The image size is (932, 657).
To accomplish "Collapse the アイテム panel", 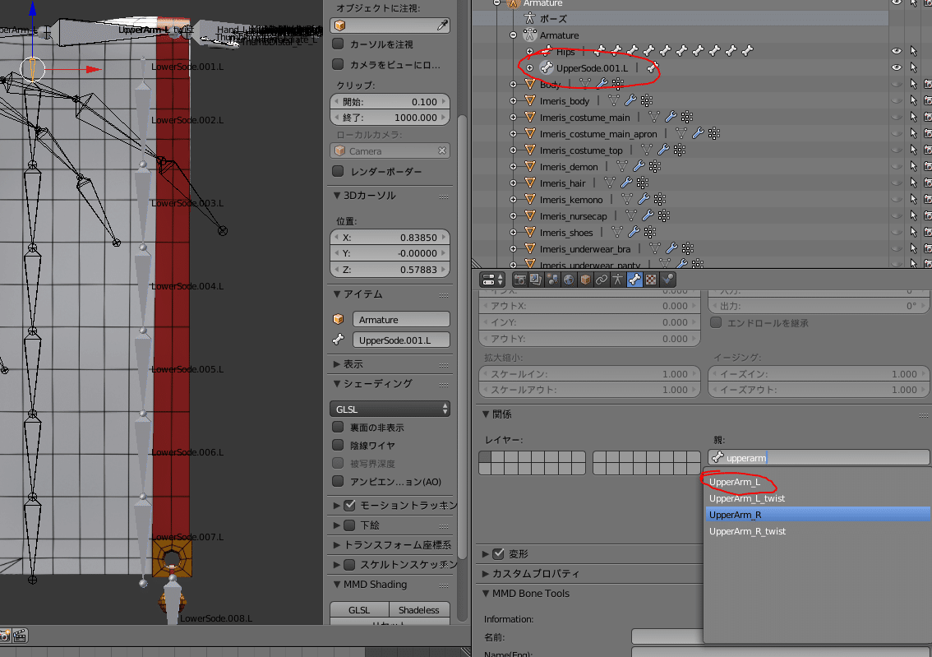I will [x=337, y=294].
